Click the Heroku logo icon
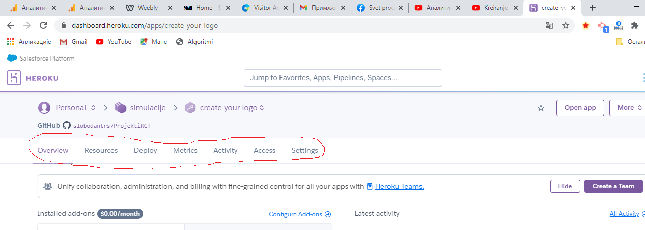 [14, 78]
